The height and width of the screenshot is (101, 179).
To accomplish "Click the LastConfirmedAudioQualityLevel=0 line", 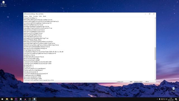I will [x=36, y=74].
